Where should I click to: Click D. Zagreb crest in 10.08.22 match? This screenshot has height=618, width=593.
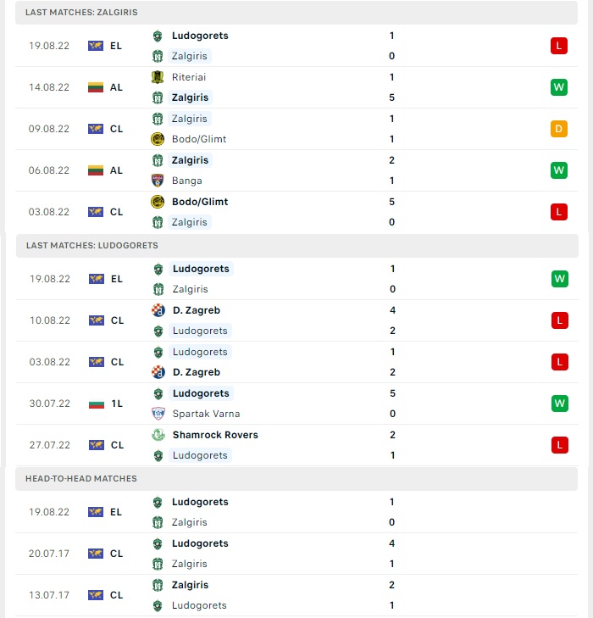click(x=158, y=310)
